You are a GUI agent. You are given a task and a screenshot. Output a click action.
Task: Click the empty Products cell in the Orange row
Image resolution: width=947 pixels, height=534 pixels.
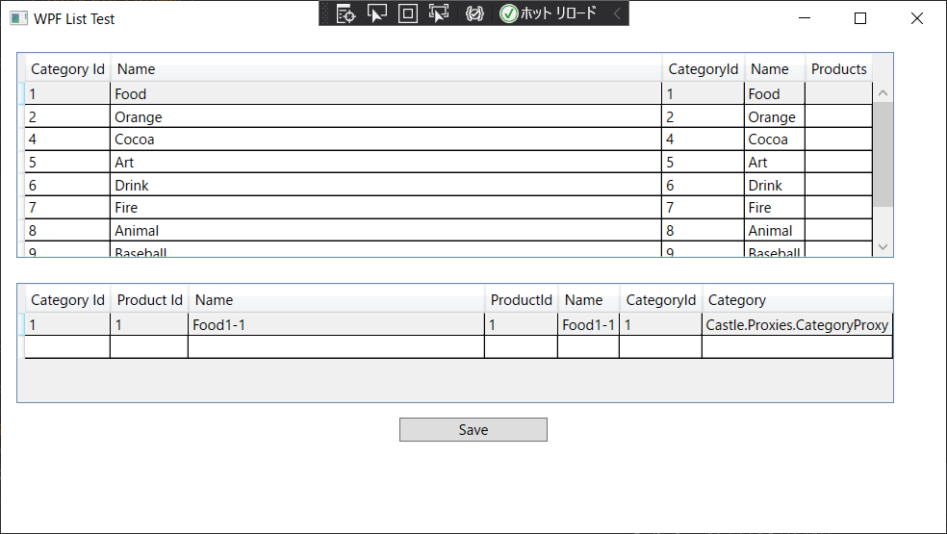838,116
